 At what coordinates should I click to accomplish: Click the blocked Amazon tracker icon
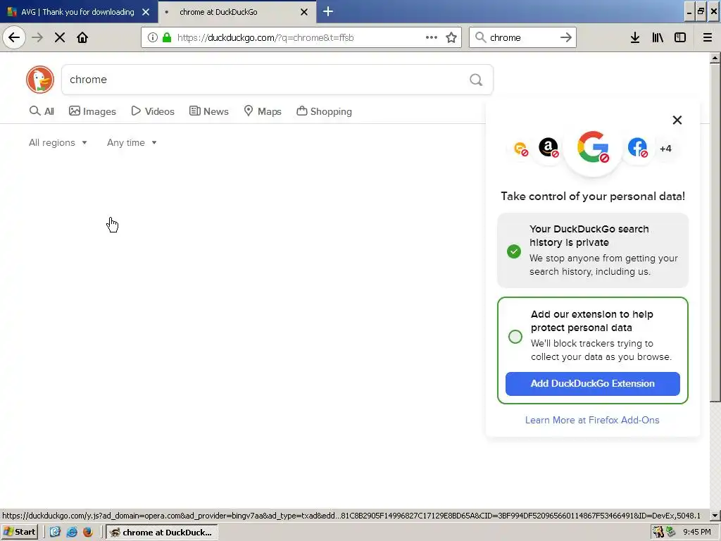point(548,148)
